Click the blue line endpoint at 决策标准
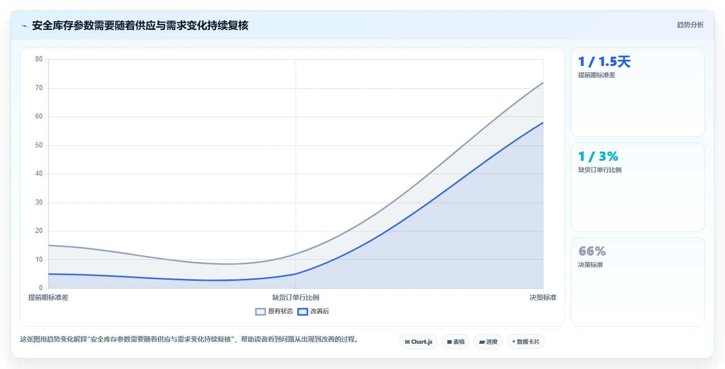The image size is (725, 369). pos(543,122)
